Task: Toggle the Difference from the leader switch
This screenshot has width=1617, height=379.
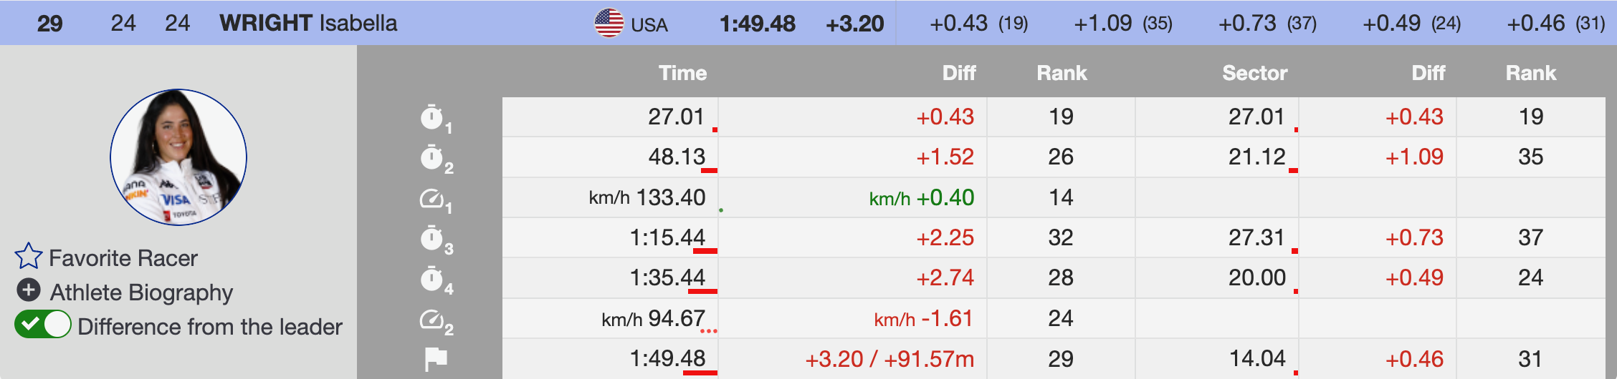Action: pos(43,325)
